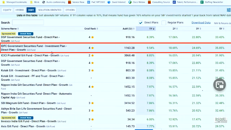Switch to the HYBRID tab
This screenshot has height=130, width=231.
point(20,10)
